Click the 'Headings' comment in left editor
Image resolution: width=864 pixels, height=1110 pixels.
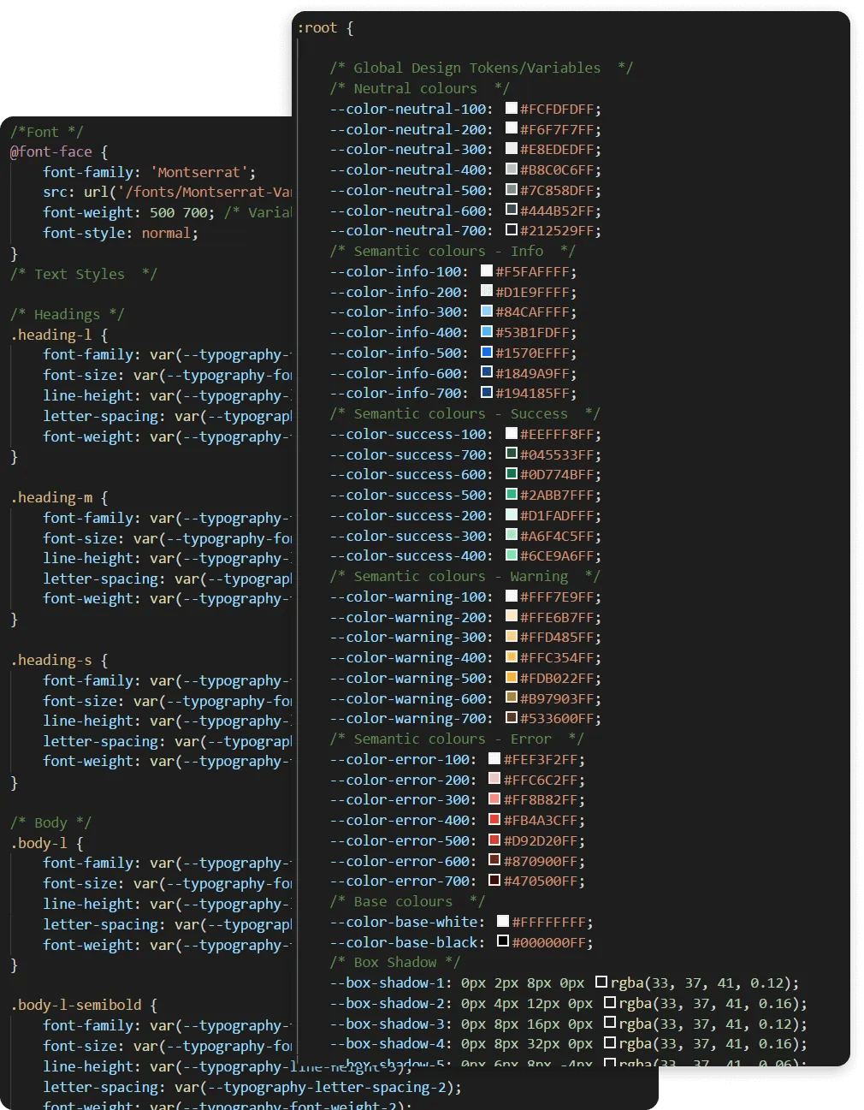(x=67, y=314)
